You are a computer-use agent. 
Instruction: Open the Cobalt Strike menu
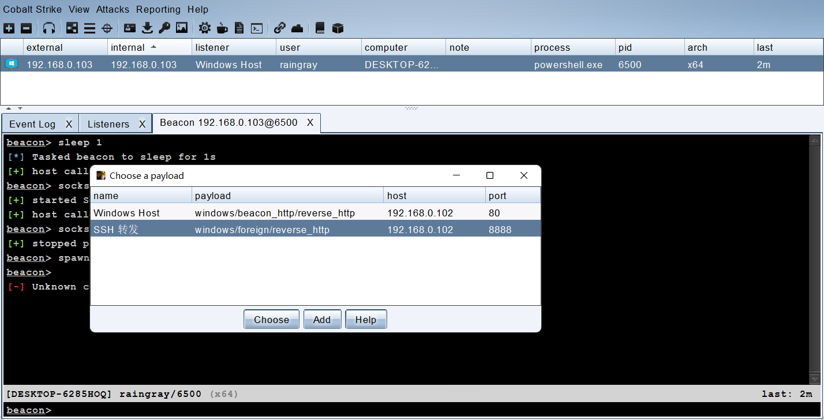point(32,9)
